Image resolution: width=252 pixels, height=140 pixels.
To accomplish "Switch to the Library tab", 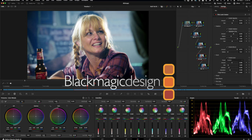I will click(x=217, y=7).
